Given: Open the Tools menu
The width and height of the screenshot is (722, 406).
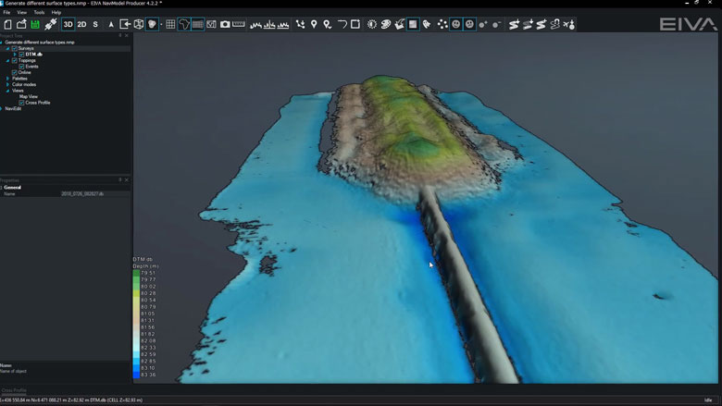Looking at the screenshot, I should pos(39,12).
